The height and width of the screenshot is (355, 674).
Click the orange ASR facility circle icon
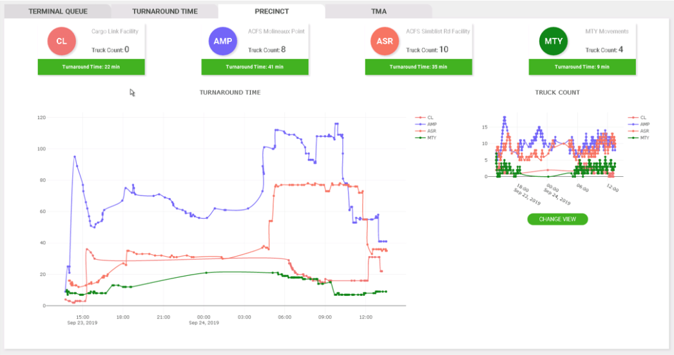pyautogui.click(x=385, y=41)
